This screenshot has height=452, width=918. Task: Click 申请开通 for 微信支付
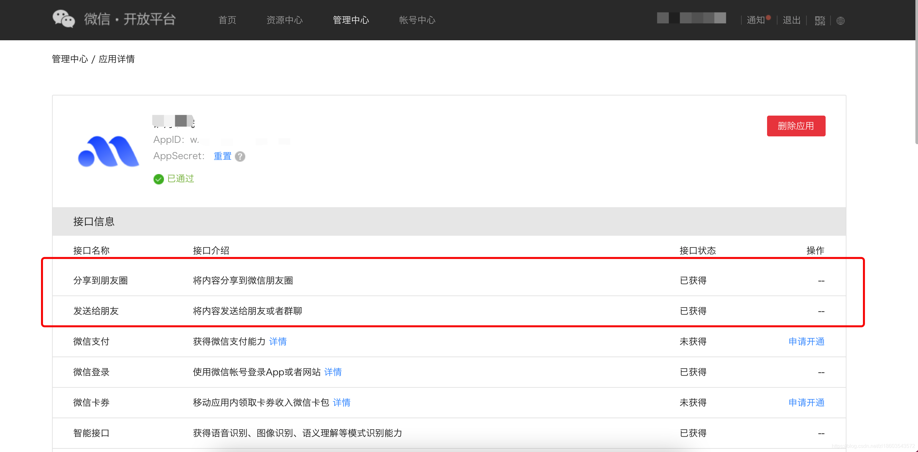pos(806,341)
